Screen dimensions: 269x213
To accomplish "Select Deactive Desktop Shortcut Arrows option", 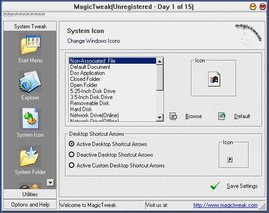I will coord(72,154).
